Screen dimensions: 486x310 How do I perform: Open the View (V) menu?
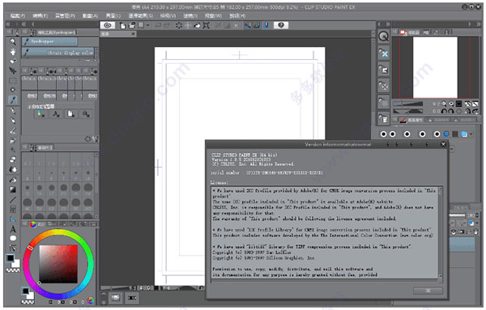[x=168, y=15]
